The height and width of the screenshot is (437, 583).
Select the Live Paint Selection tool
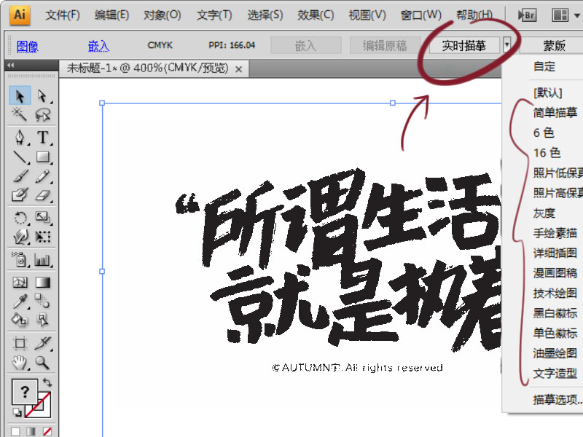pos(42,320)
